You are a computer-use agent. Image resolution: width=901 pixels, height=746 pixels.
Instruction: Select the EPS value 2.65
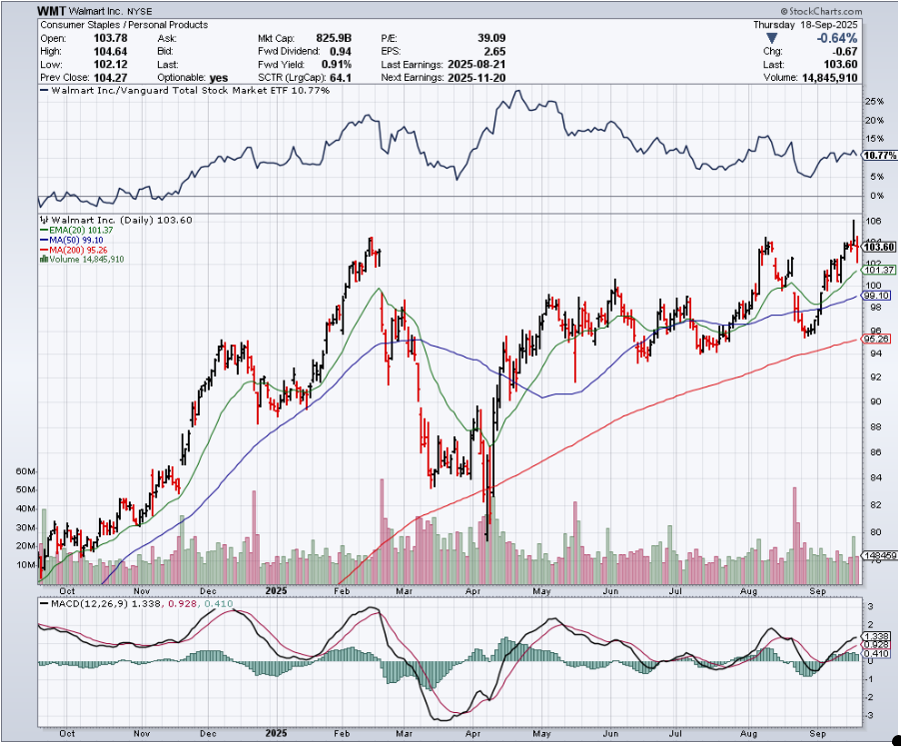click(494, 52)
